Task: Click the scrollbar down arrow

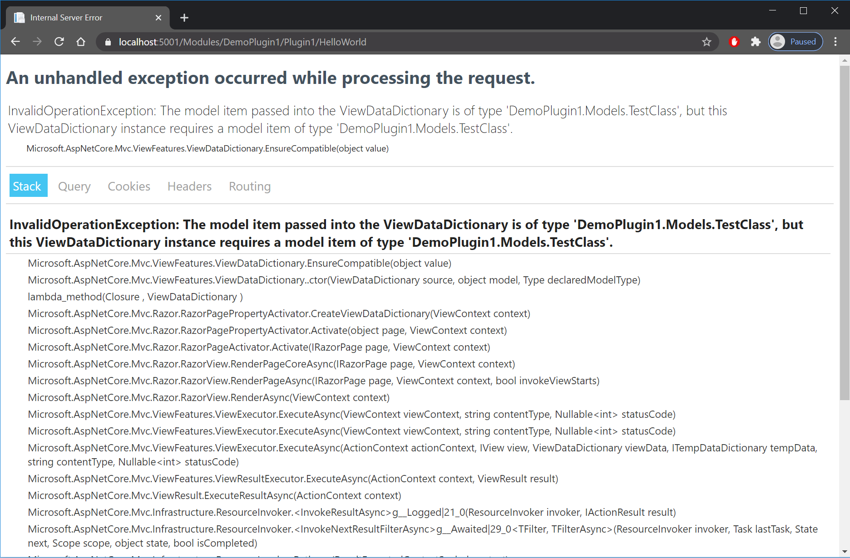Action: 845,552
